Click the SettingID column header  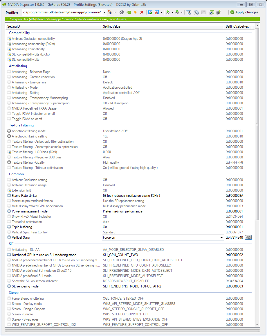(53, 26)
